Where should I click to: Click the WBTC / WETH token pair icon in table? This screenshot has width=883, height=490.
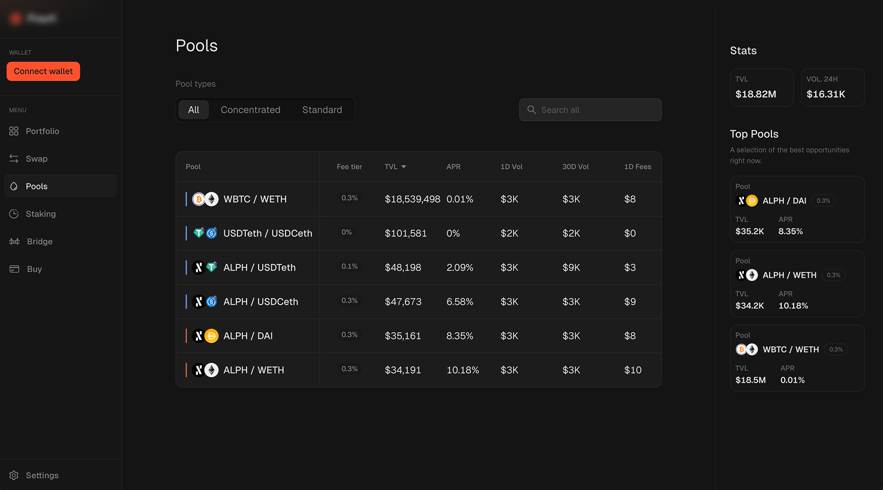click(x=205, y=199)
